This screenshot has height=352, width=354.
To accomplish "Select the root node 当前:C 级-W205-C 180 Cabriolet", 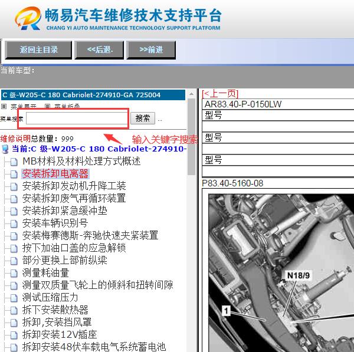I will pos(99,149).
